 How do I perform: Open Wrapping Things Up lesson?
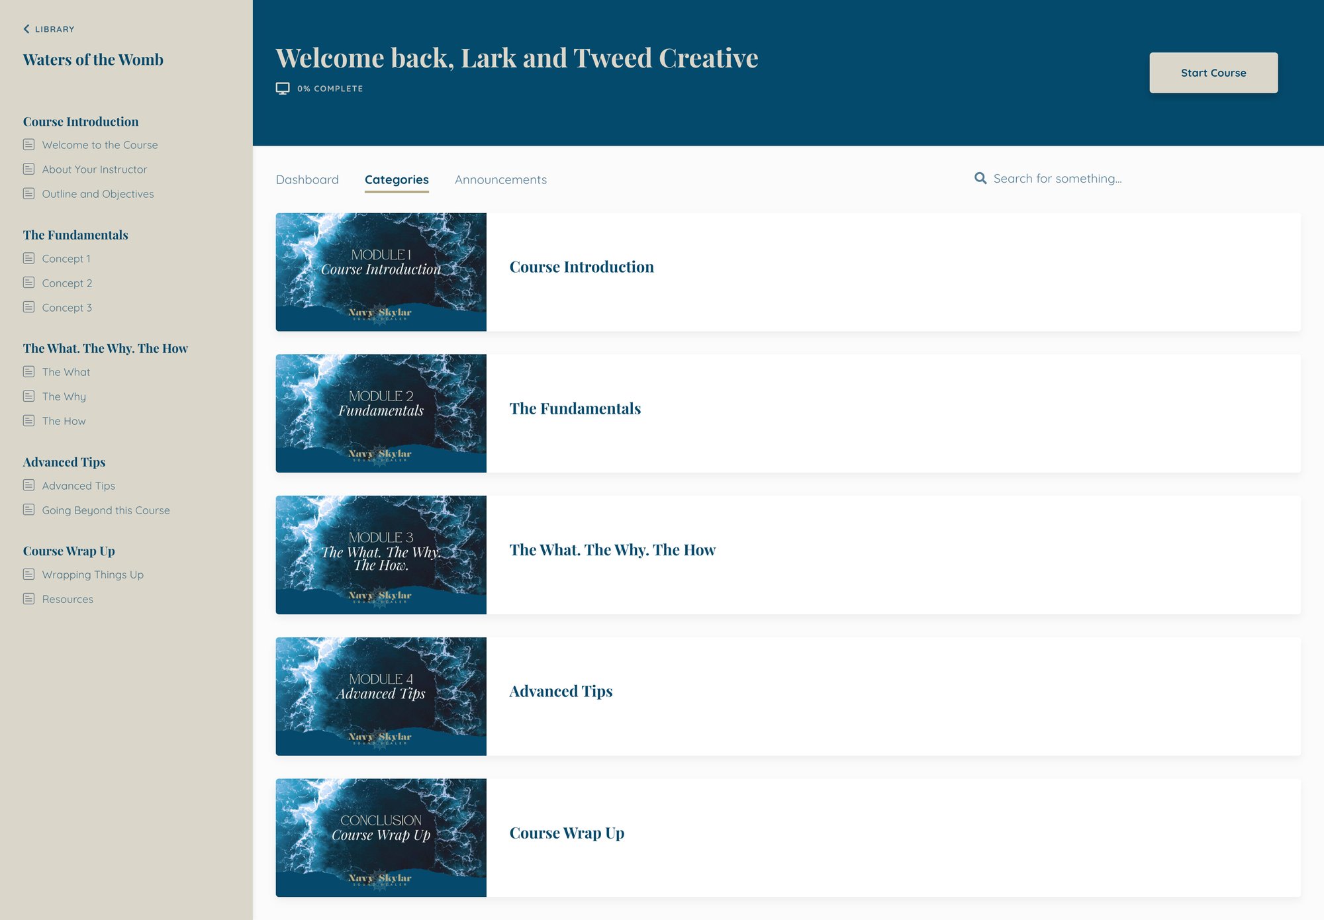click(93, 575)
